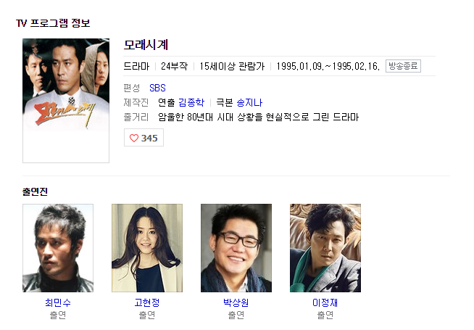
Task: Open the SBS broadcaster link
Action: click(157, 88)
